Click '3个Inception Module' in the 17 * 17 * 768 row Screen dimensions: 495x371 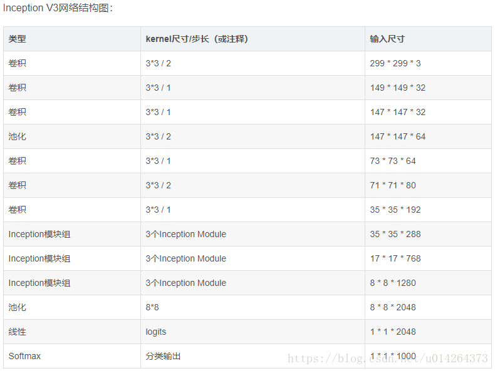pos(186,258)
